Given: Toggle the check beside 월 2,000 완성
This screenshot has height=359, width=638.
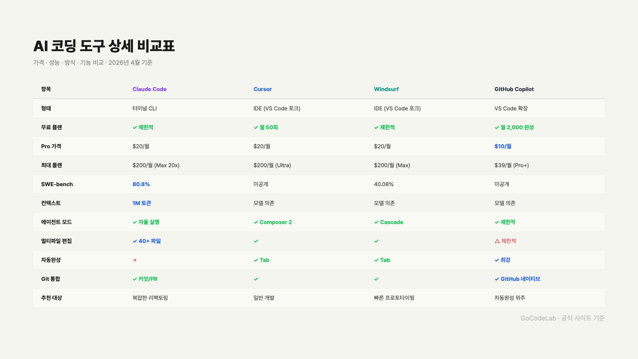Looking at the screenshot, I should 496,127.
